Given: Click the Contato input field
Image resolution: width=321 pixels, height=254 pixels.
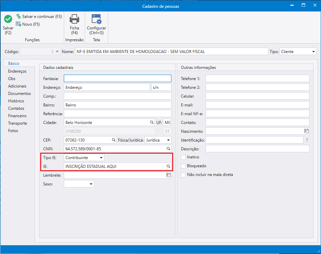Looking at the screenshot, I should tap(258, 122).
